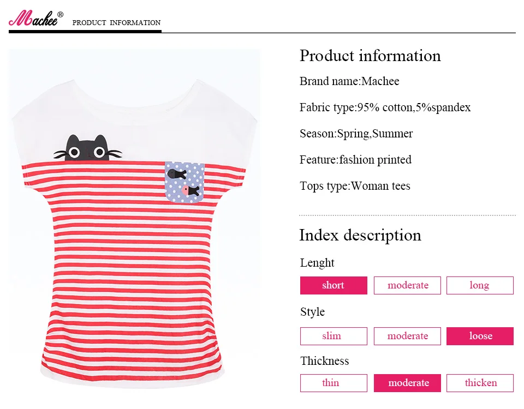524x409 pixels.
Task: Select long length option
Action: (480, 285)
